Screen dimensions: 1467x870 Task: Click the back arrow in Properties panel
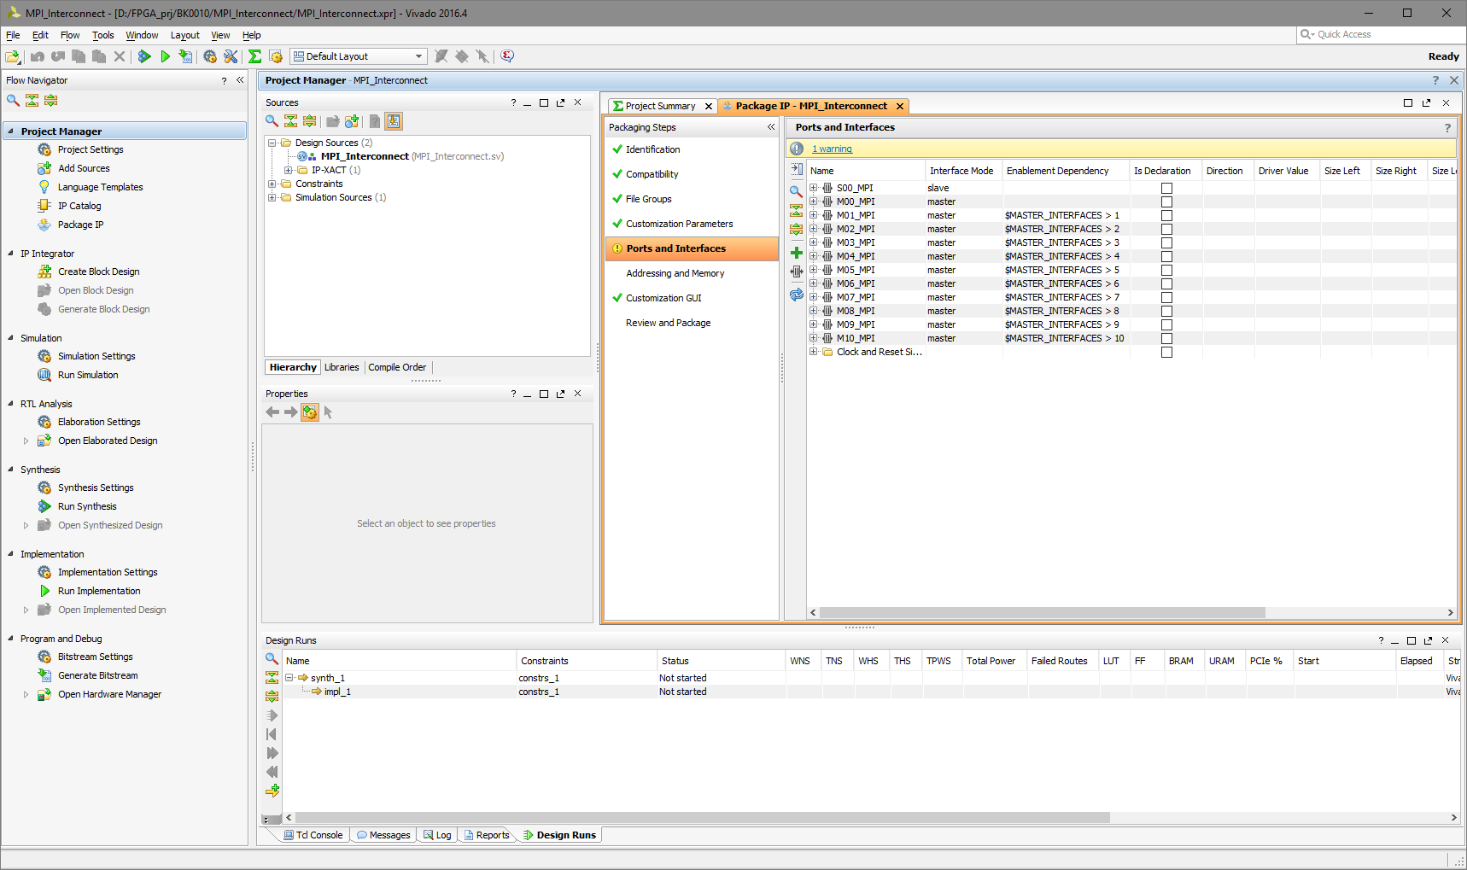272,412
